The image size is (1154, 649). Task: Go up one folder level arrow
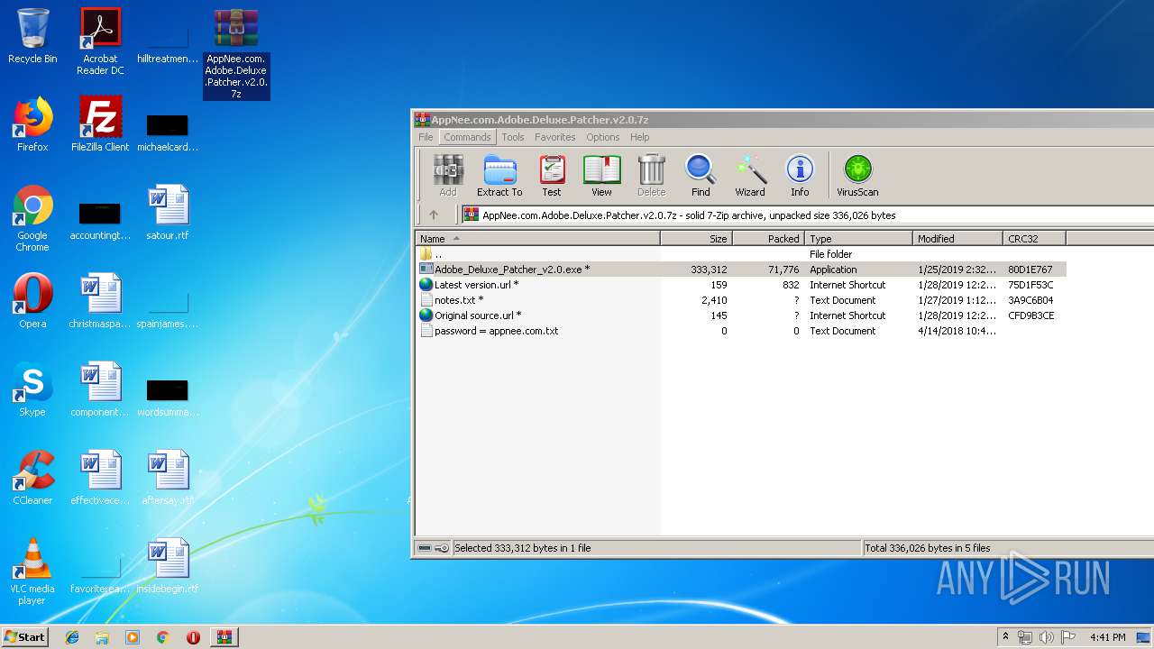[434, 215]
